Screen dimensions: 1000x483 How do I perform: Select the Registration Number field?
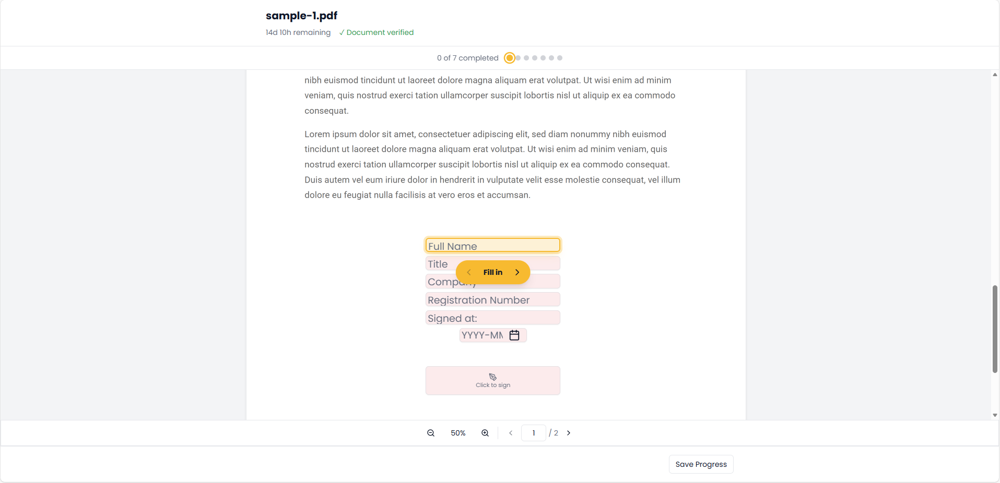pos(492,299)
